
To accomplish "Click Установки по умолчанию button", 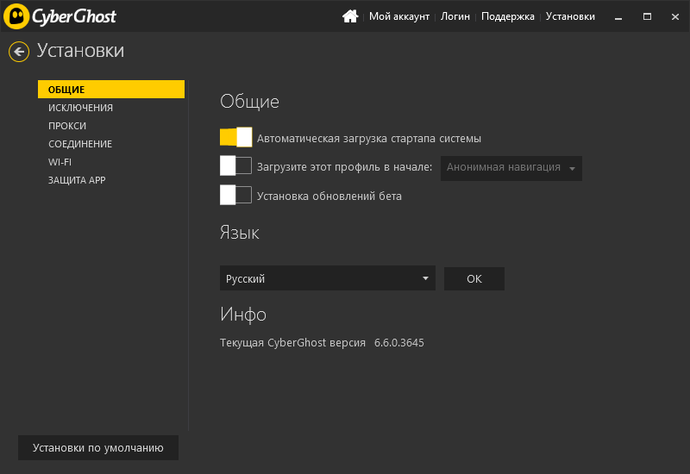I will tap(98, 447).
